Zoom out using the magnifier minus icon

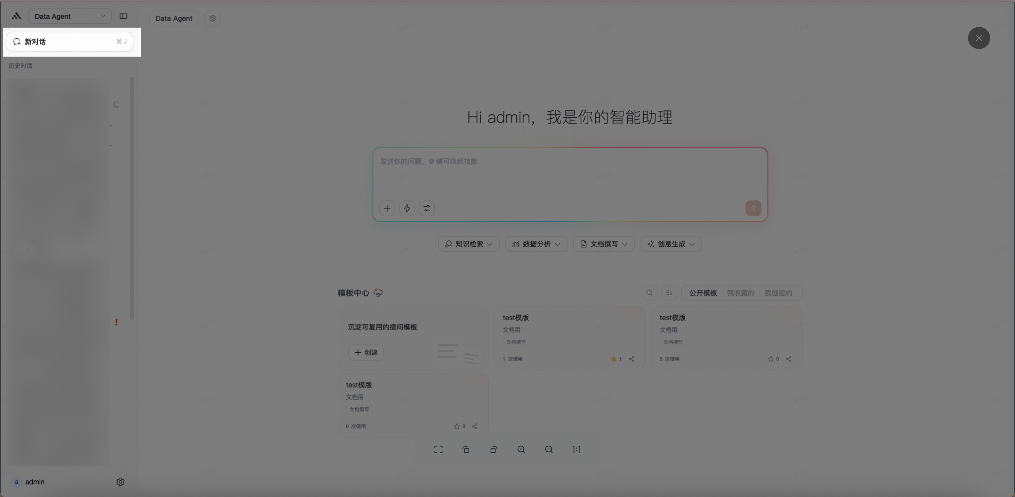[x=549, y=449]
